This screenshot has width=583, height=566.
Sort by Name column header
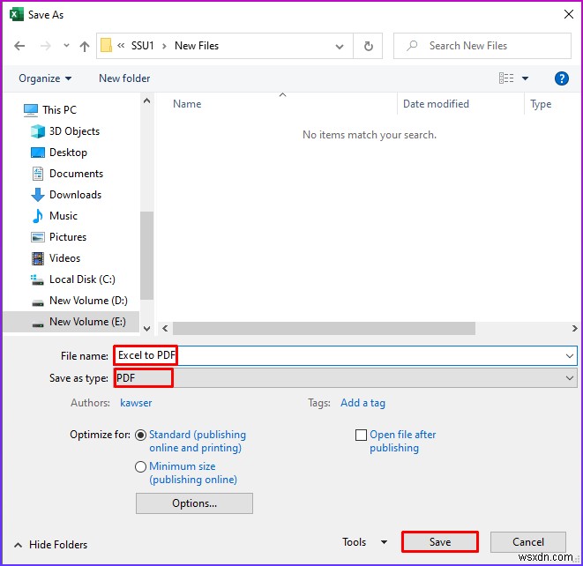tap(187, 104)
